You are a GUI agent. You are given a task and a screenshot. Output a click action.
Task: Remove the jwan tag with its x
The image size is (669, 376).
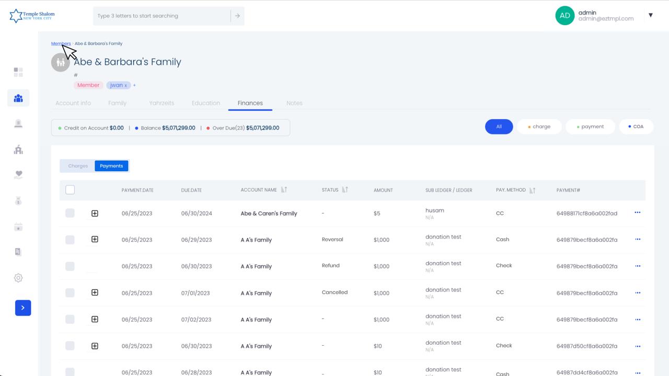coord(125,86)
